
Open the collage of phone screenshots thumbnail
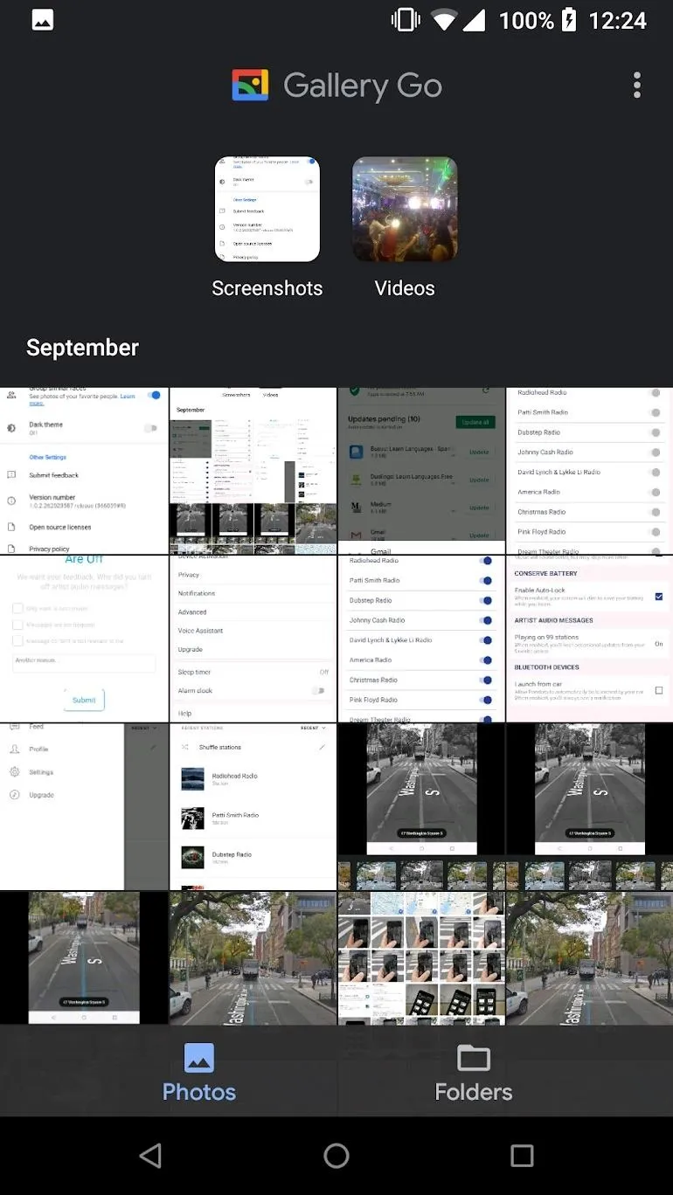(x=421, y=957)
